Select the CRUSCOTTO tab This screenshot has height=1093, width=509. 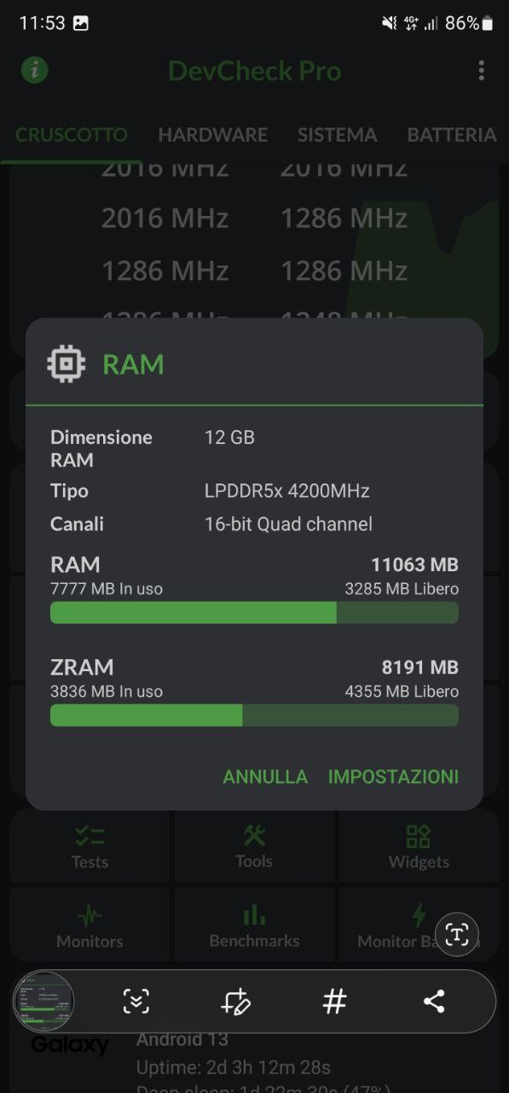tap(72, 135)
